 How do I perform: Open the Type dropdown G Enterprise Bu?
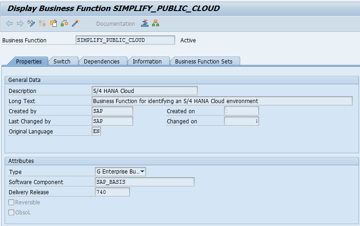[120, 171]
